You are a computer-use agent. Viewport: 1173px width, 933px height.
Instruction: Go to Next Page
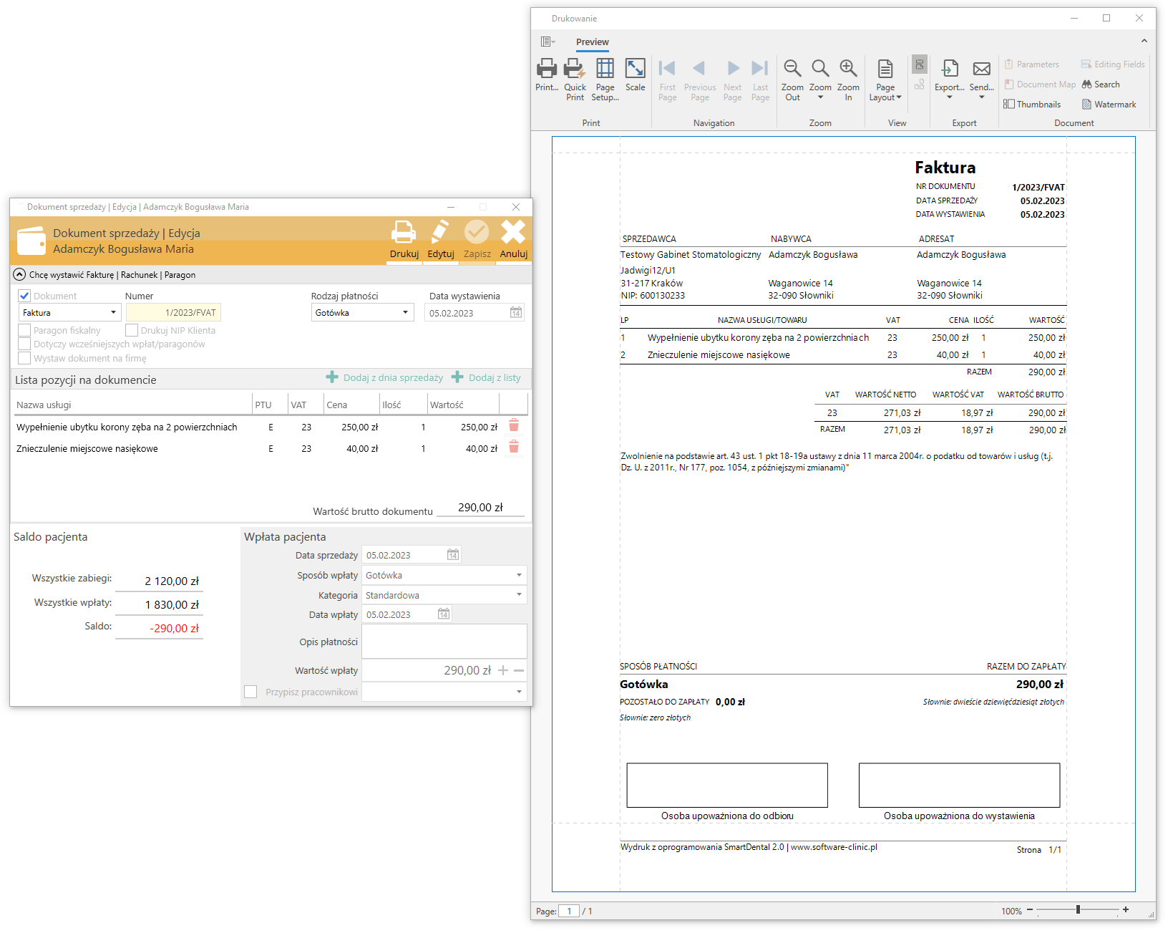[733, 79]
